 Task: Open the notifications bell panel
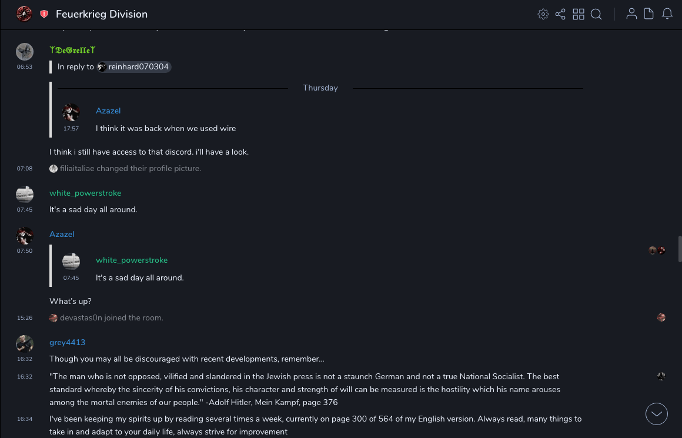(x=667, y=14)
